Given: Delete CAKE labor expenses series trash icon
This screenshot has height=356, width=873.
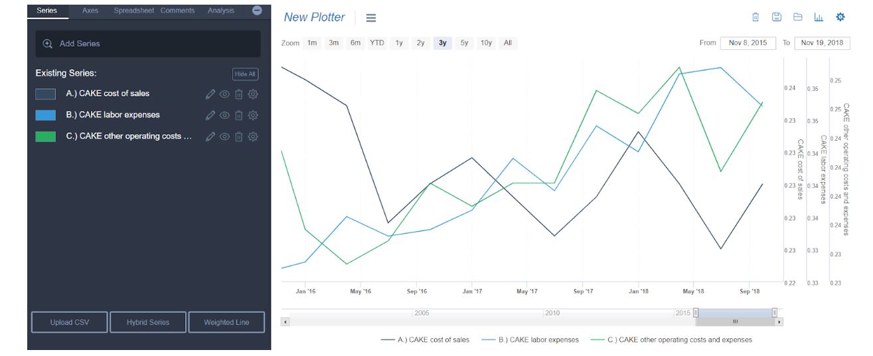Looking at the screenshot, I should [239, 116].
